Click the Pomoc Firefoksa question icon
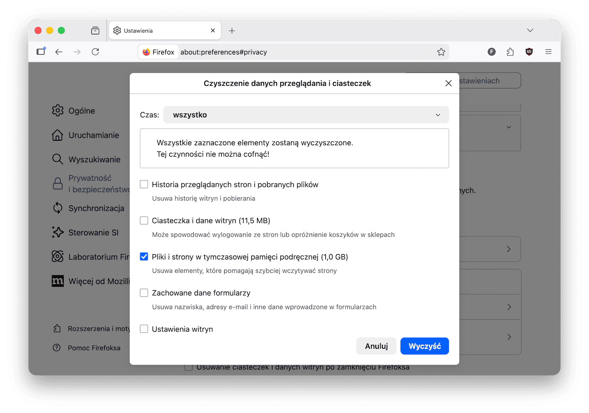This screenshot has width=589, height=413. (57, 347)
